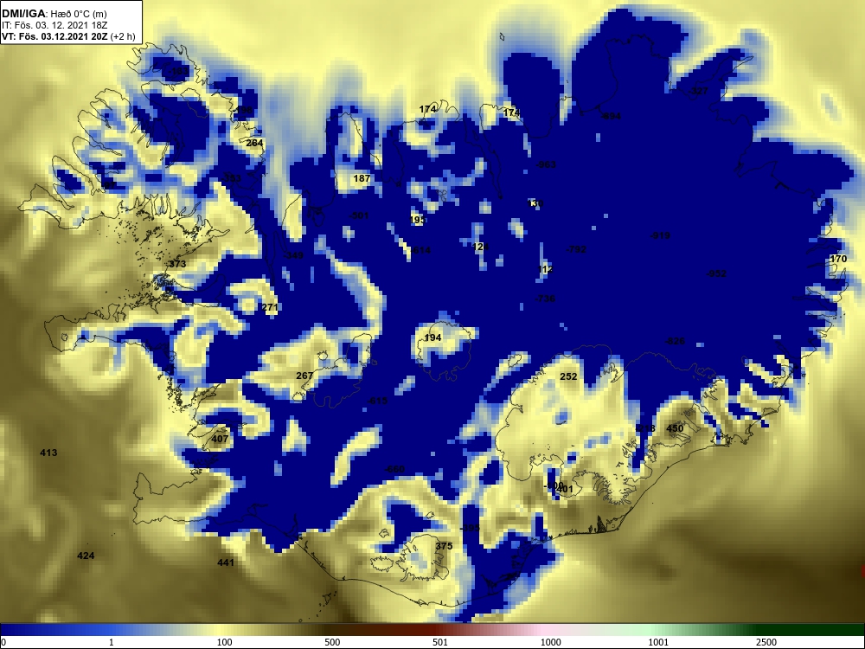
Task: Pick the pink segment of color bar
Action: [x=546, y=630]
